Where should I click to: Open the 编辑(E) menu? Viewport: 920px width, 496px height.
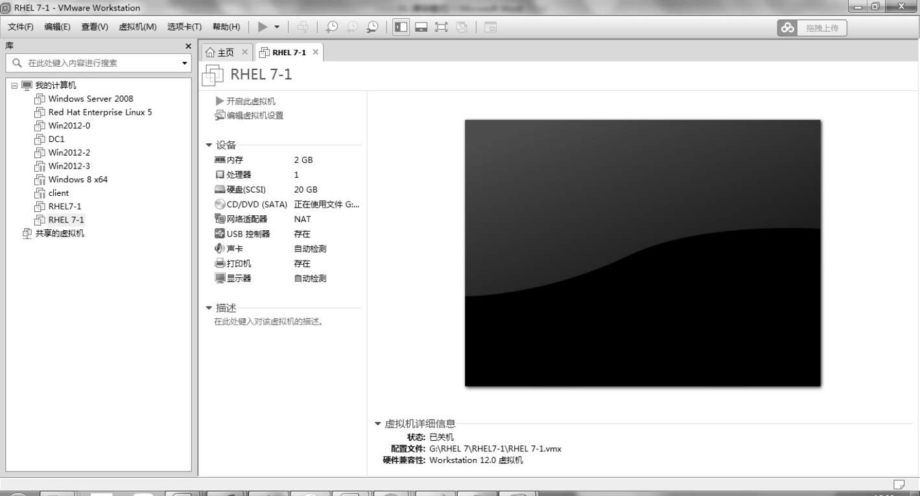pyautogui.click(x=57, y=27)
